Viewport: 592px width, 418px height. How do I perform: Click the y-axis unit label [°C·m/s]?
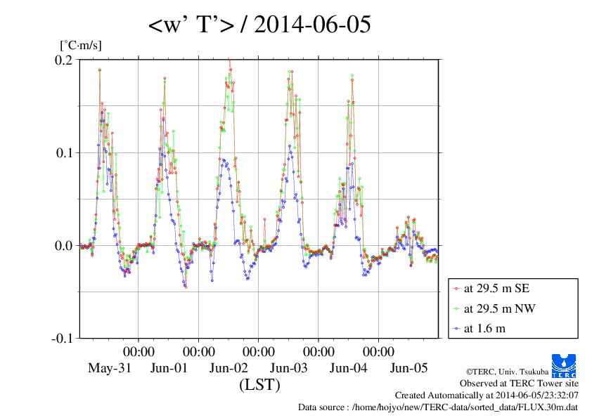[x=81, y=44]
